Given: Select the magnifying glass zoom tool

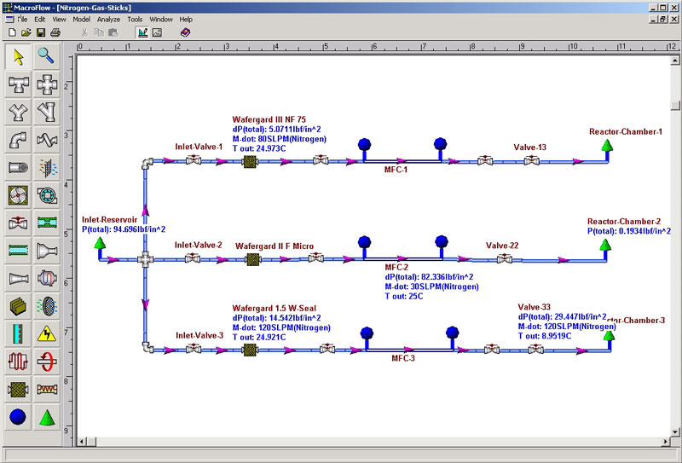Looking at the screenshot, I should [x=47, y=56].
